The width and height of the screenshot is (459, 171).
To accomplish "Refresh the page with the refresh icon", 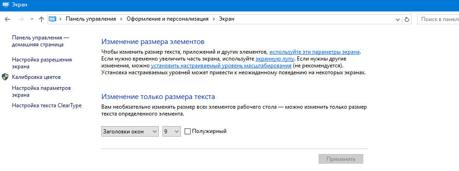I will pyautogui.click(x=407, y=19).
